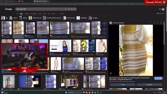Select the Welche farbe hat chip
The image size is (167, 94).
35,18
